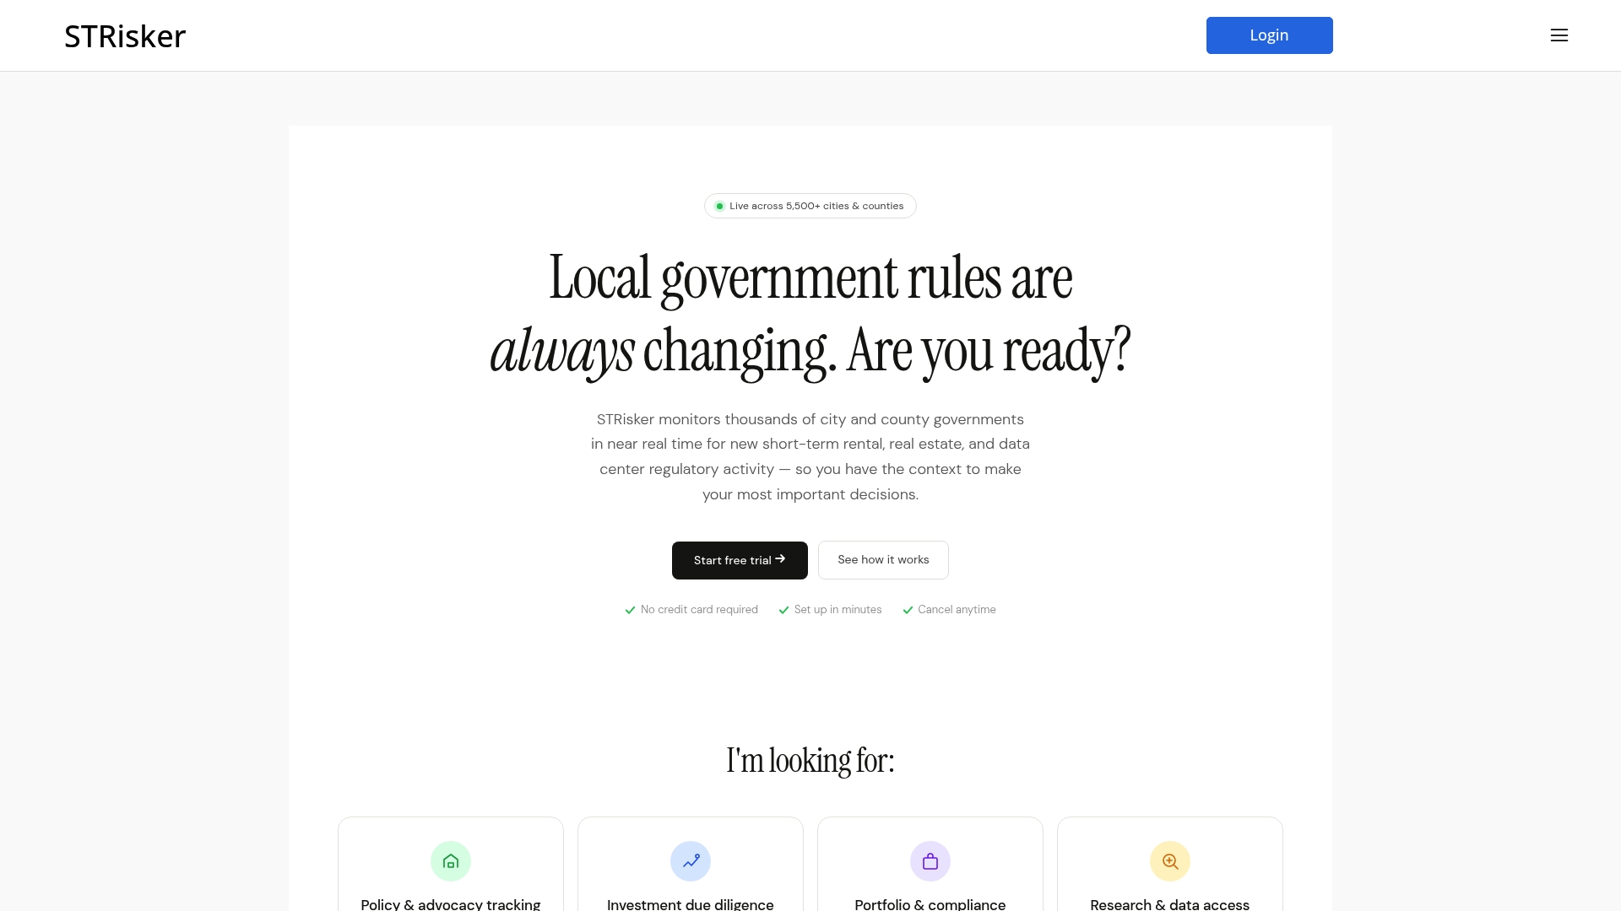Image resolution: width=1621 pixels, height=911 pixels.
Task: Click the STRisker monitors thousands paragraph
Action: (810, 456)
